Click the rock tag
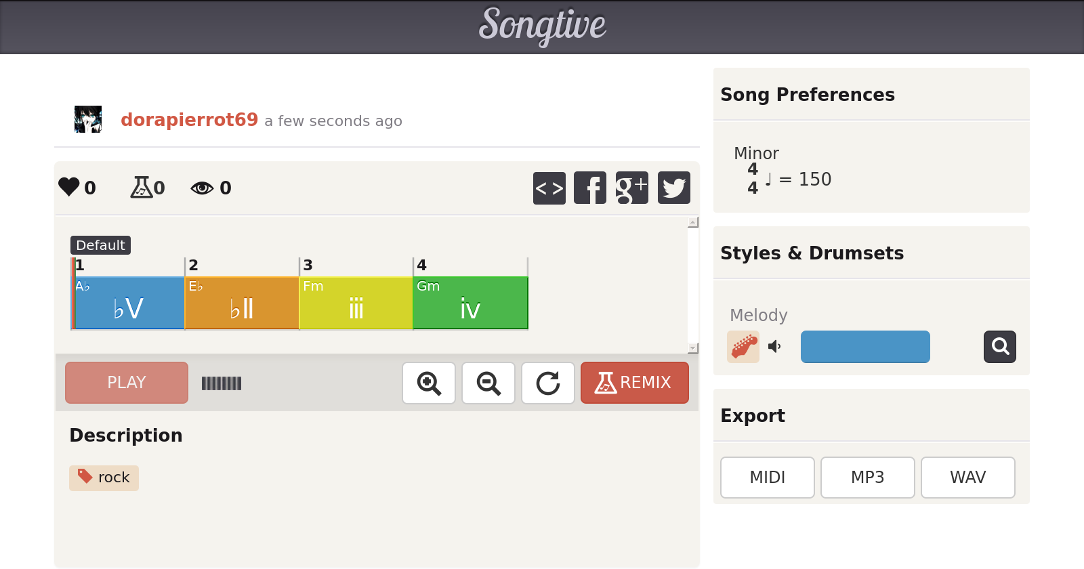Image resolution: width=1084 pixels, height=569 pixels. click(104, 478)
